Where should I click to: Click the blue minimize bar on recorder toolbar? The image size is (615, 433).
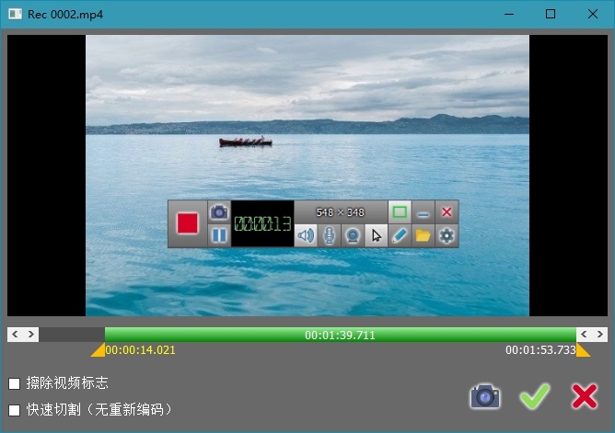coord(424,212)
